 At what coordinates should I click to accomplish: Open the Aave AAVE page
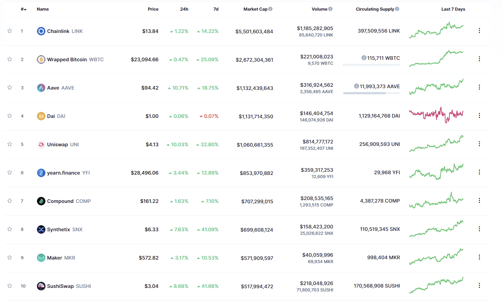click(x=61, y=88)
